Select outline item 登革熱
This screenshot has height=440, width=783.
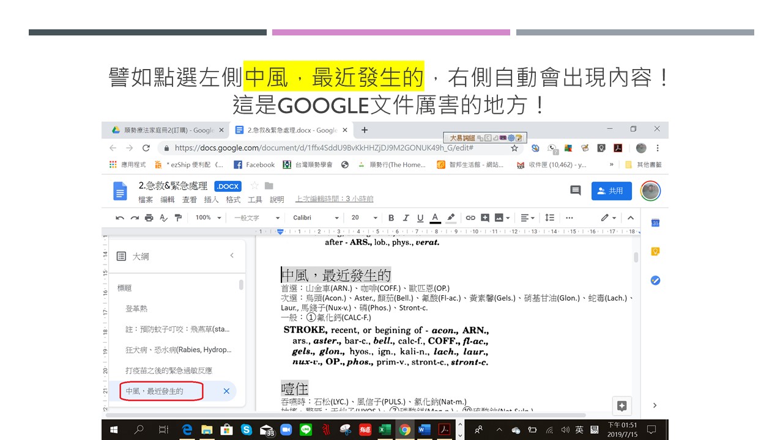tap(136, 309)
